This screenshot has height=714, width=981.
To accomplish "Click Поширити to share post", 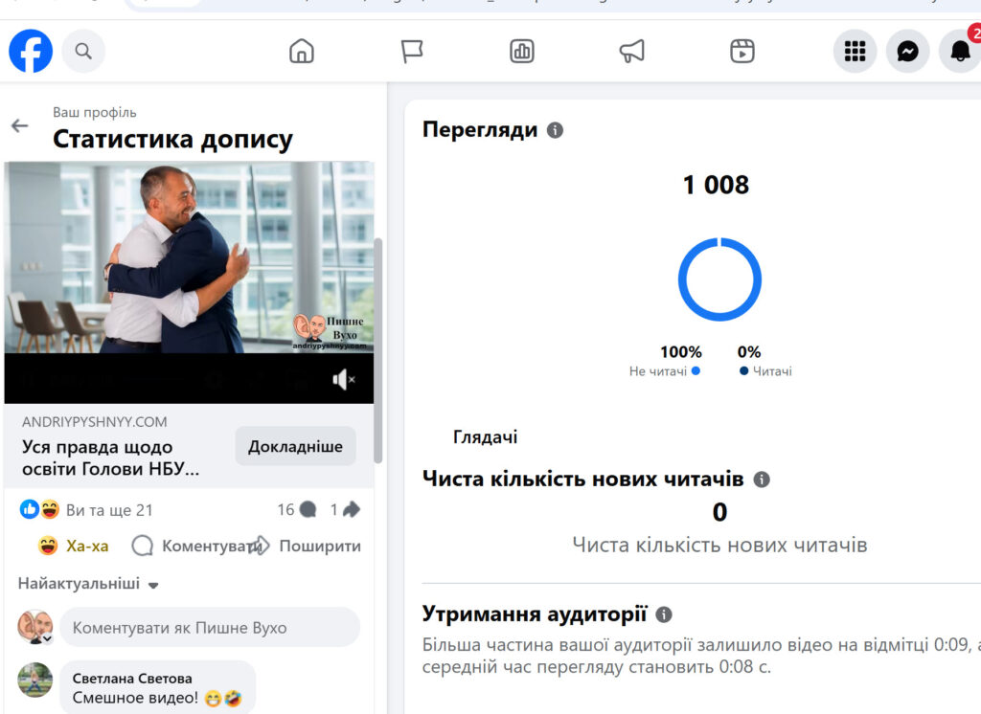I will click(308, 547).
